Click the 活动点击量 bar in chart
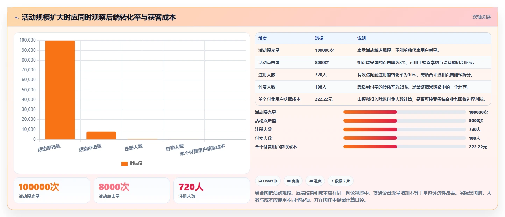The image size is (505, 217). click(x=101, y=135)
